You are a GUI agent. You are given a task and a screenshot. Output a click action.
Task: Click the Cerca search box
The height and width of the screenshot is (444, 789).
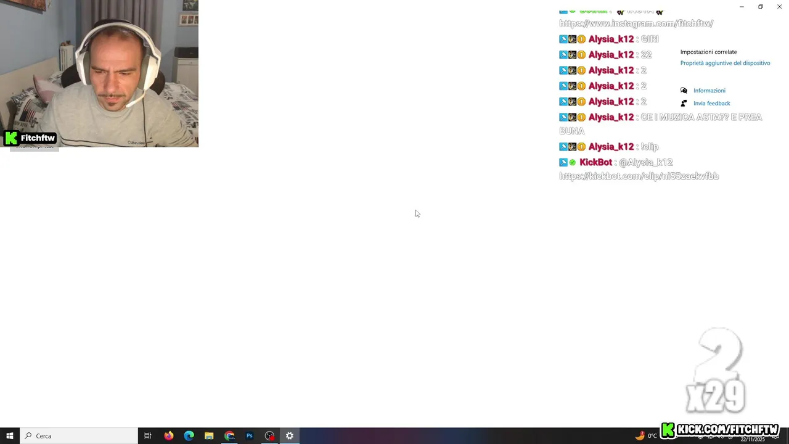point(79,436)
